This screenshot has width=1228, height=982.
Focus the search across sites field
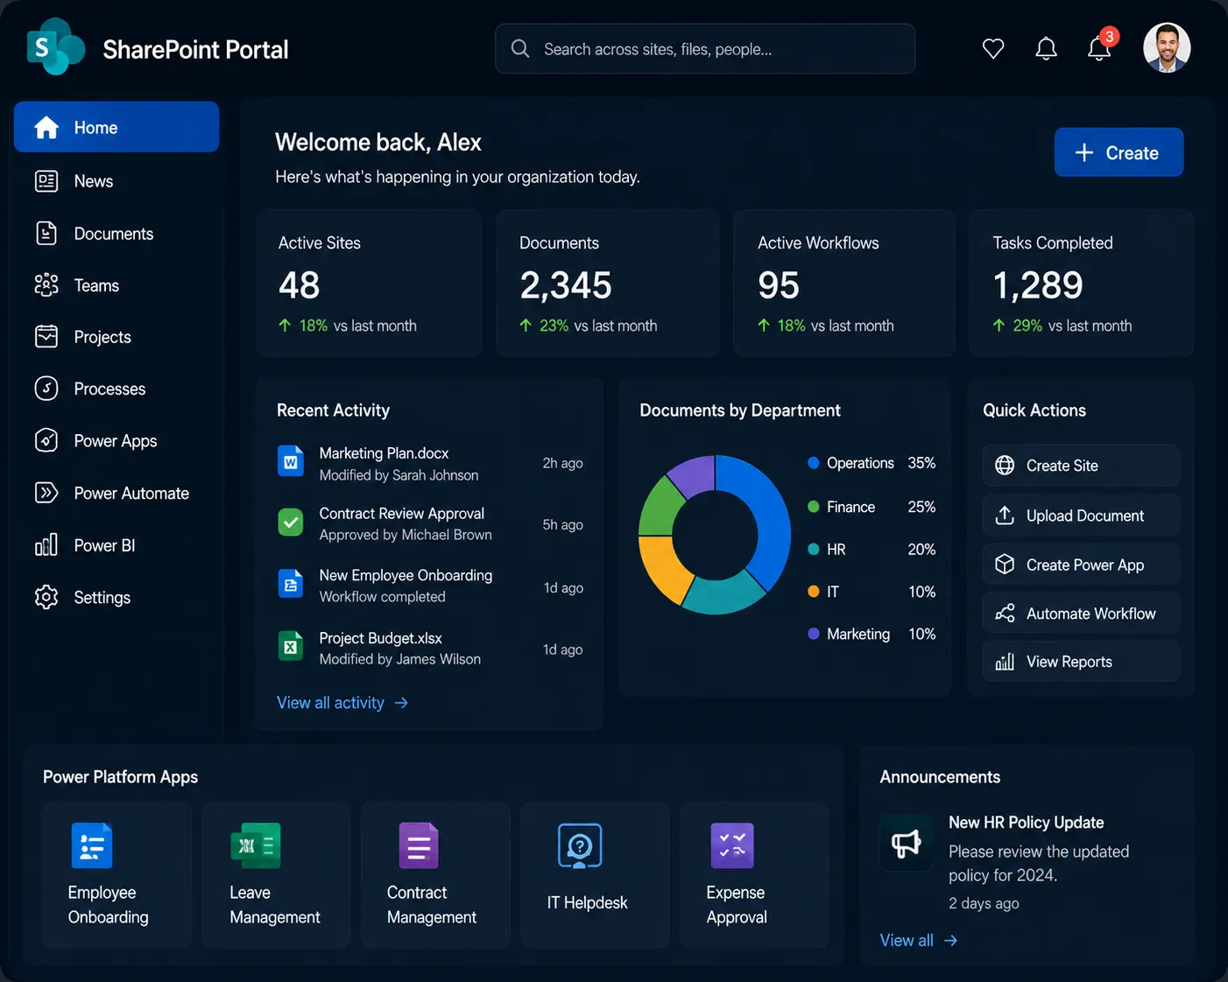(x=705, y=49)
